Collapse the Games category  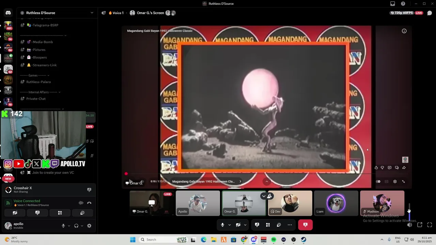[34, 76]
